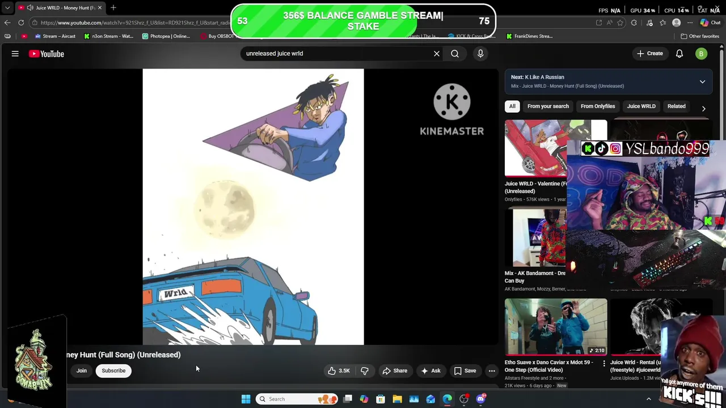Select 'Related' filter chip
The width and height of the screenshot is (726, 408).
click(676, 107)
